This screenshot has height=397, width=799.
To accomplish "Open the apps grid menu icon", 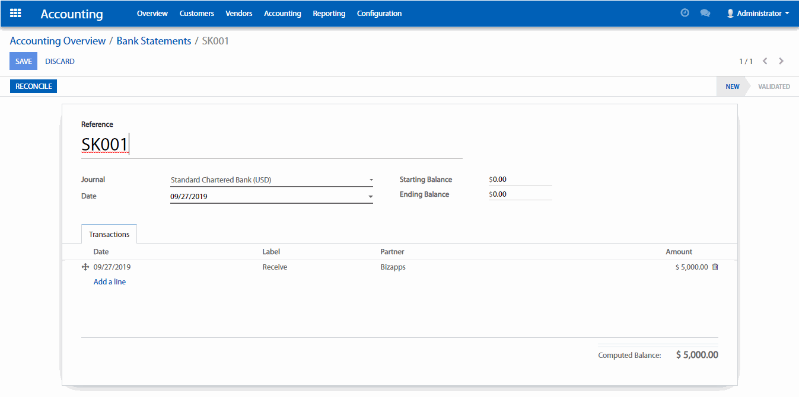I will 16,13.
